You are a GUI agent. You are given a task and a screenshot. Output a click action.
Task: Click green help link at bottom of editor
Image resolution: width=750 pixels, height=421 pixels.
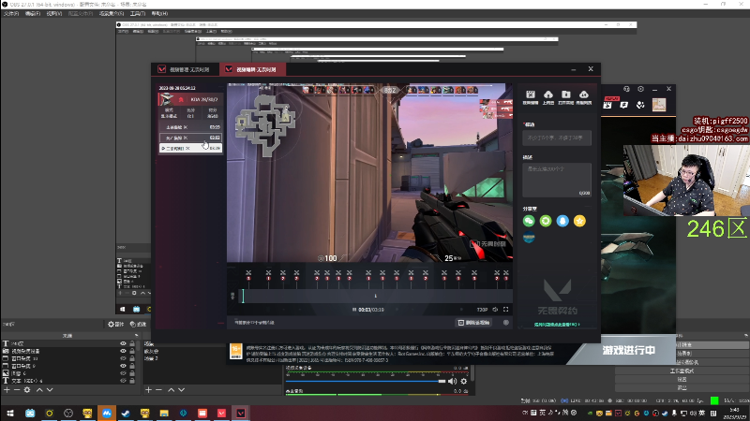tap(557, 325)
